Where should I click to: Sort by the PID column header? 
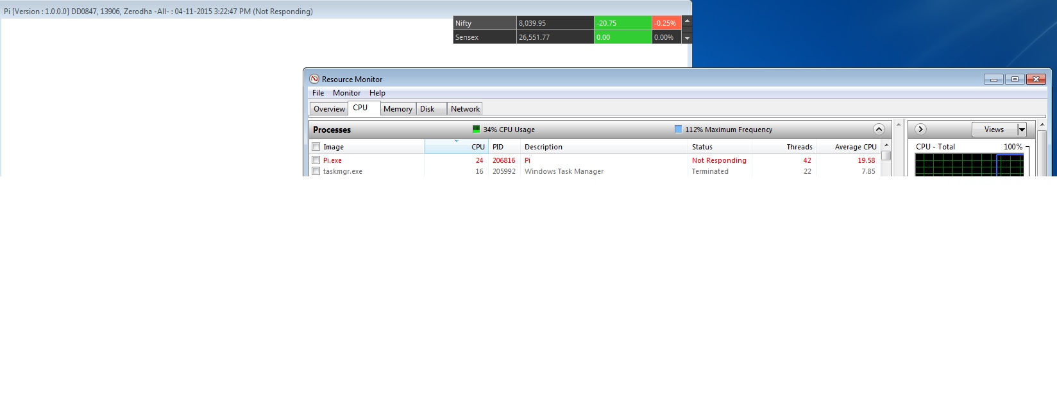click(504, 147)
